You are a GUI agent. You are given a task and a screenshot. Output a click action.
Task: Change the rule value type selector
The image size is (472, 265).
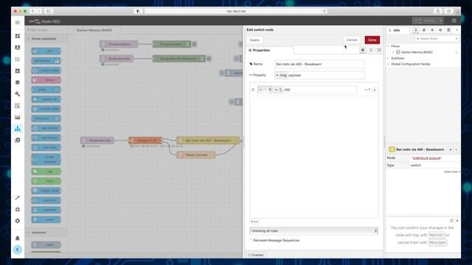[278, 90]
